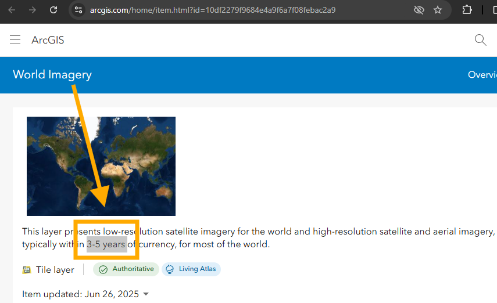
Task: Click the World Imagery title
Action: (x=52, y=75)
